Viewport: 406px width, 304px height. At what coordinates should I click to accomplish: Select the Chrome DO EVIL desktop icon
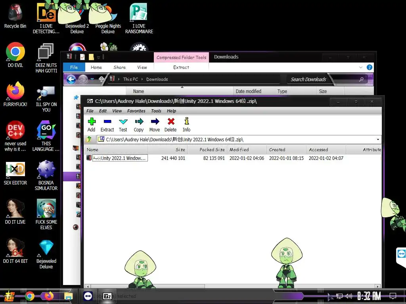pyautogui.click(x=15, y=55)
